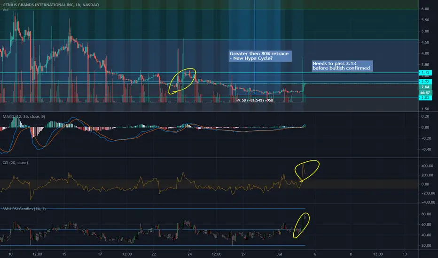The image size is (438, 258).
Task: Select the 'Greater then 80% retrace' note
Action: coord(260,56)
